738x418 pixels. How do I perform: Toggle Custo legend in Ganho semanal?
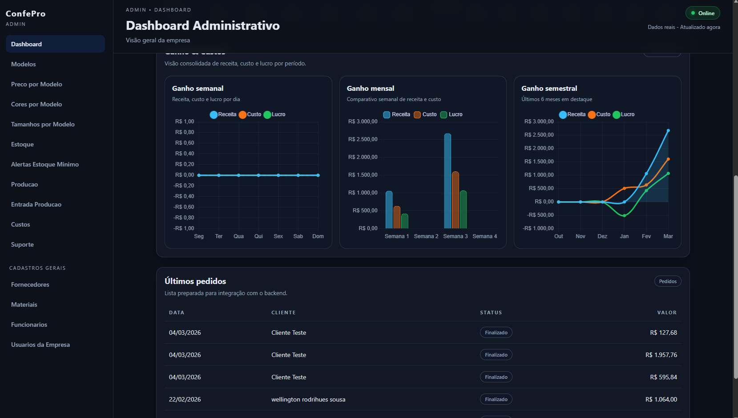[x=250, y=114]
